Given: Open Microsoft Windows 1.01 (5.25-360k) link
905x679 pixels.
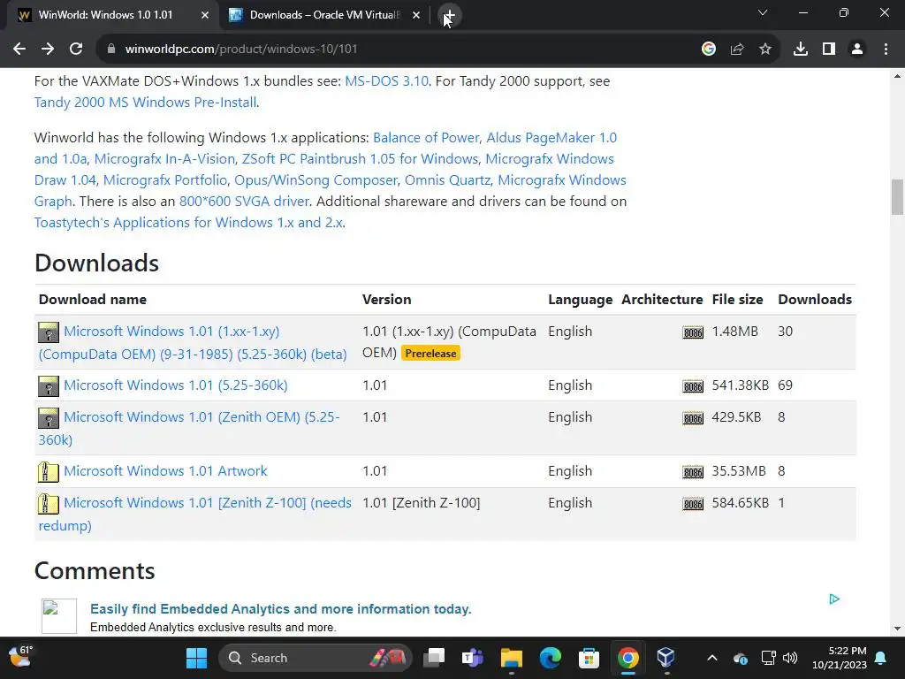Looking at the screenshot, I should point(176,385).
